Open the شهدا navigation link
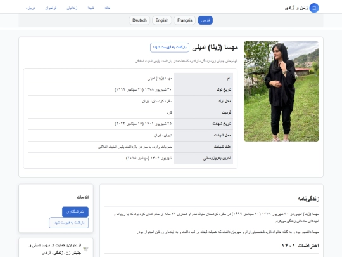342x257 pixels. click(x=91, y=8)
